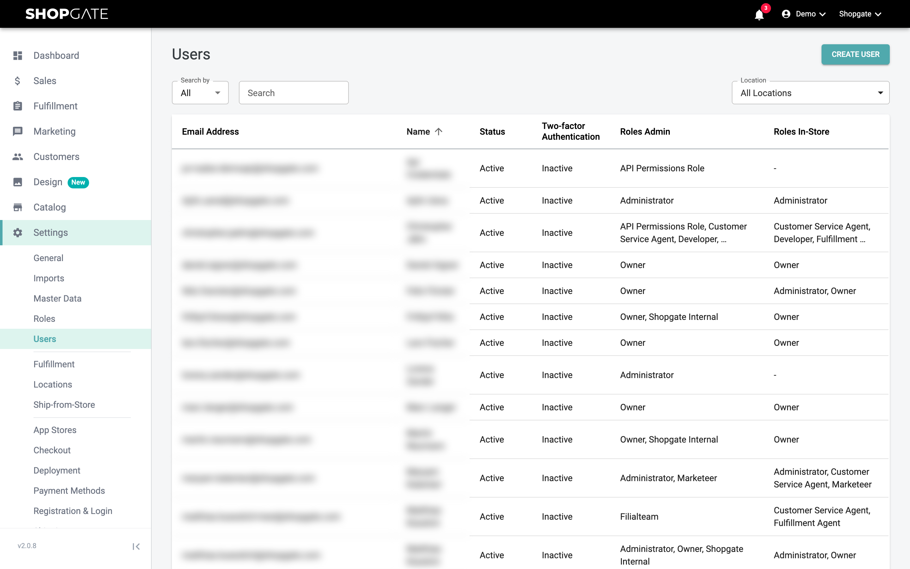Go to the Roles settings page
The height and width of the screenshot is (569, 910).
[44, 319]
